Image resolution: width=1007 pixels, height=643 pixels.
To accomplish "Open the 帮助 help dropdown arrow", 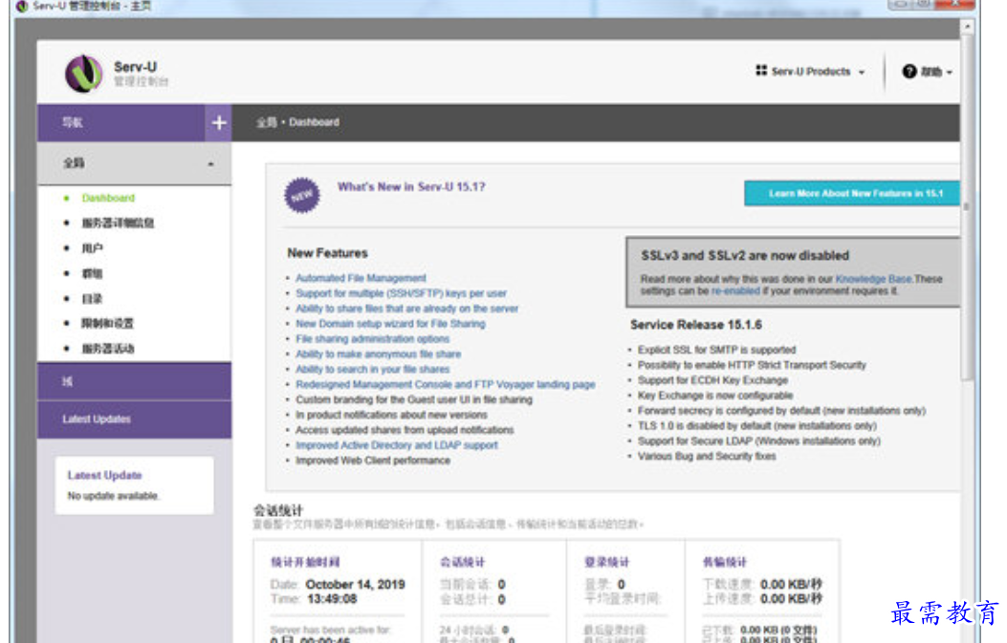I will point(950,72).
